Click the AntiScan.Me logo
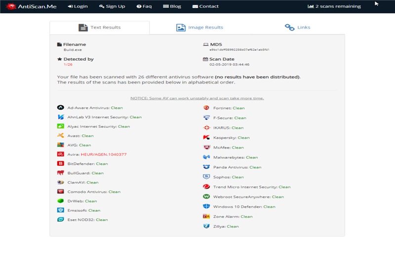Screen dimensions: 395x271 pos(31,6)
